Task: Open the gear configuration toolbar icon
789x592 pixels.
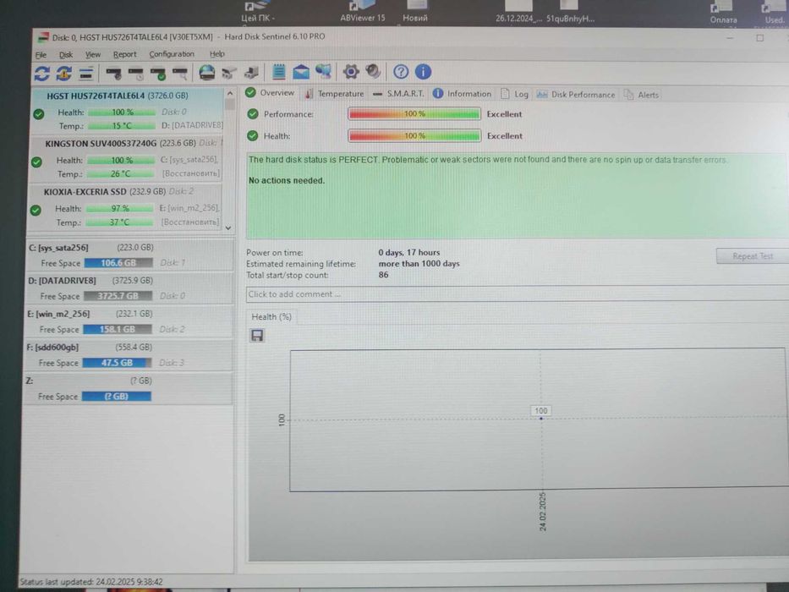Action: click(x=351, y=72)
